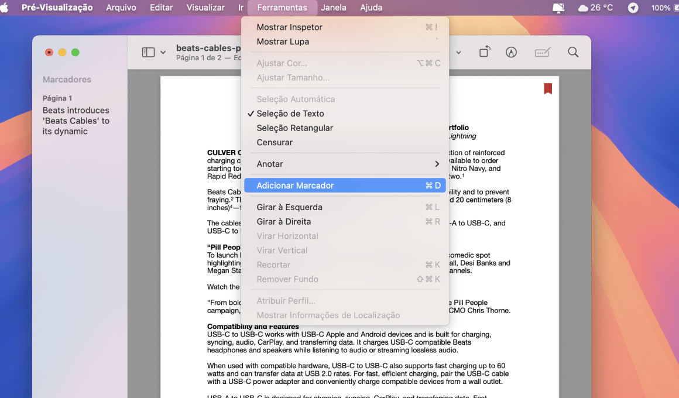679x398 pixels.
Task: Switch to Seleção Retangular mode
Action: 345,128
